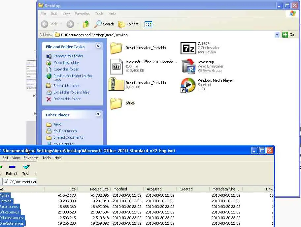Click E-mail this folder's files
The height and width of the screenshot is (227, 301).
click(71, 92)
